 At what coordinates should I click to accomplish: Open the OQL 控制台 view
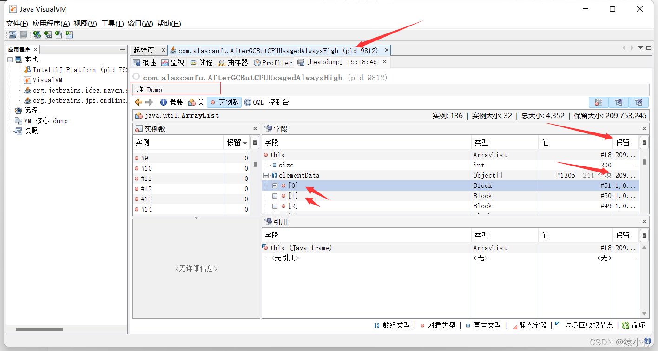(x=267, y=102)
